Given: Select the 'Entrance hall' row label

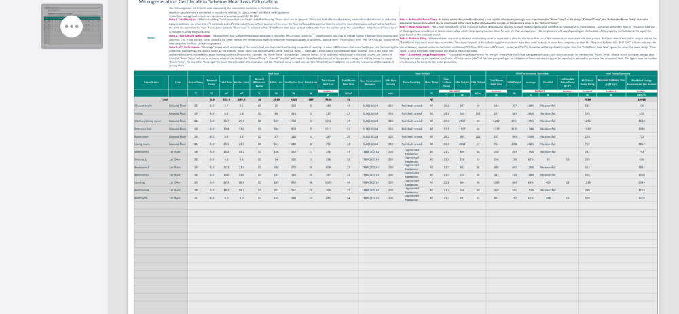Looking at the screenshot, I should point(142,129).
